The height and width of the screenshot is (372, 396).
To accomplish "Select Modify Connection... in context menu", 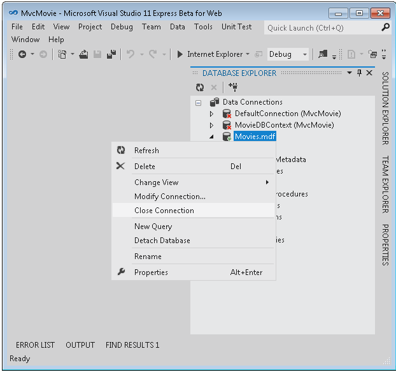I will [194, 197].
